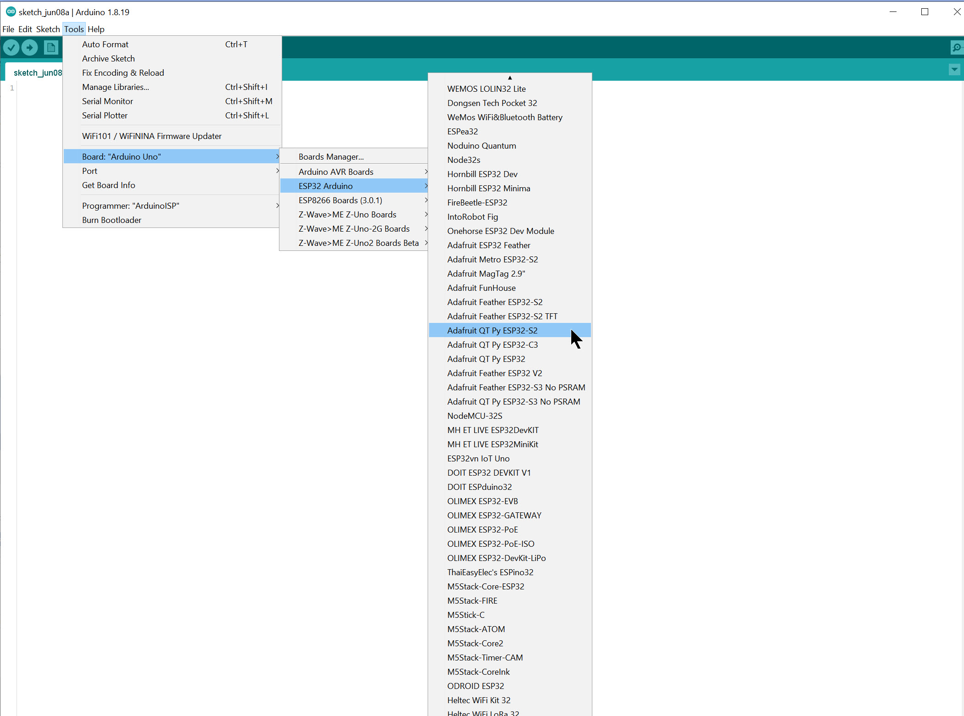This screenshot has height=716, width=964.
Task: Choose Burn Bootloader
Action: pos(172,220)
